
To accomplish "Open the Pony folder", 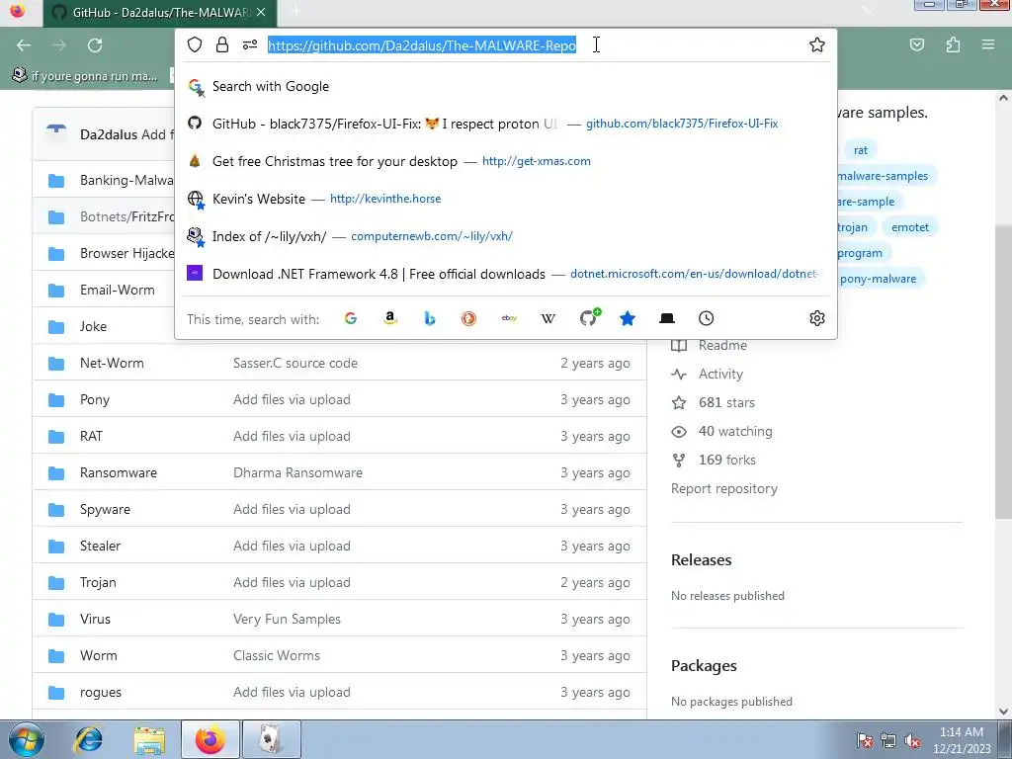I will point(94,399).
